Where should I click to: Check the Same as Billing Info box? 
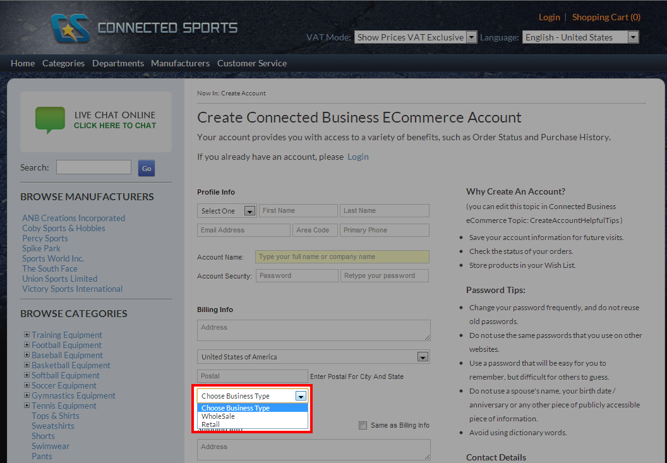pos(363,425)
